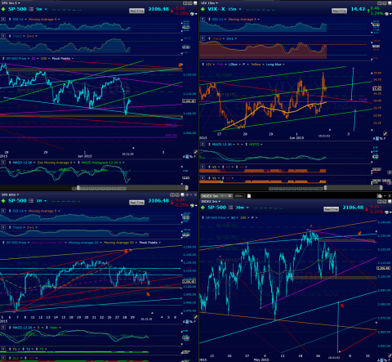Image resolution: width=392 pixels, height=362 pixels.
Task: Toggle the X box beside Trend in SPX 60m chart
Action: point(3,227)
